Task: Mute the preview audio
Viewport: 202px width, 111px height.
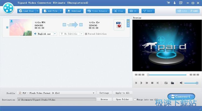Action: tap(181, 83)
